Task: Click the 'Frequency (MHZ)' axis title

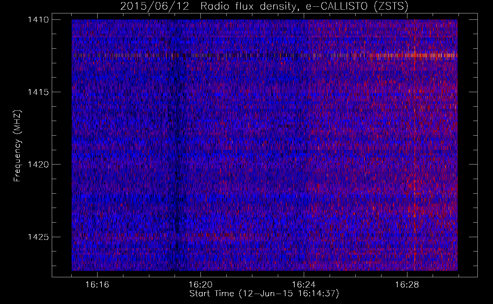Action: click(17, 146)
